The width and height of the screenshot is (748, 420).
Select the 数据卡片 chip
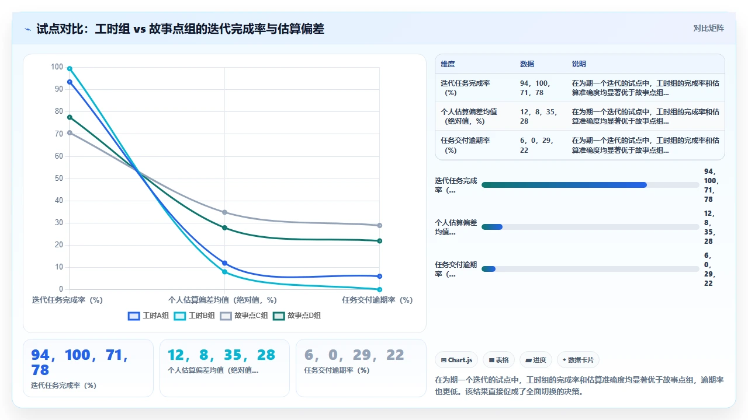[x=578, y=360]
